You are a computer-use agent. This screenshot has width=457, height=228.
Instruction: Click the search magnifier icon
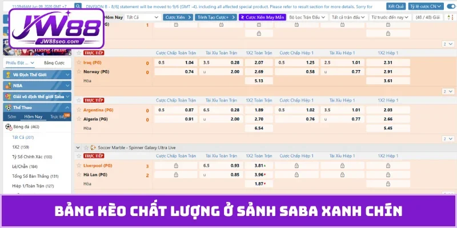[78, 6]
